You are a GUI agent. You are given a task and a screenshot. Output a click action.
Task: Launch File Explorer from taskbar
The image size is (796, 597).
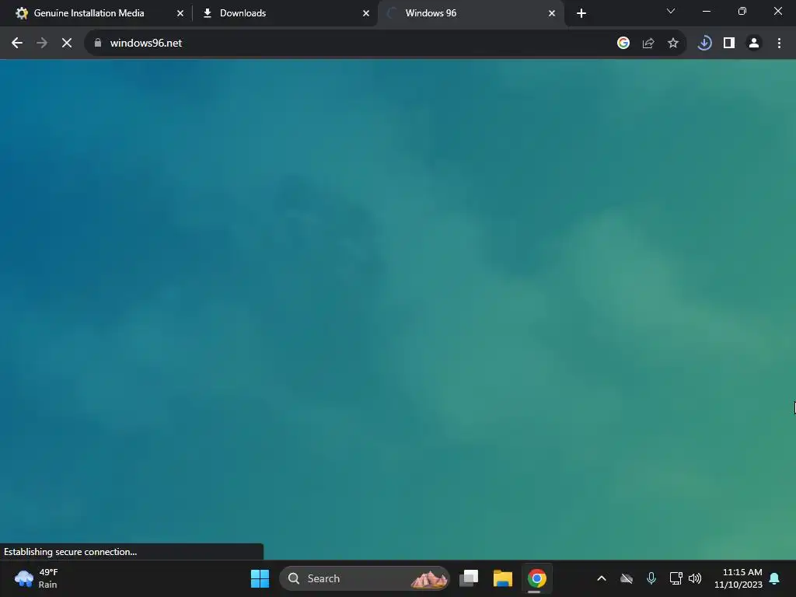503,578
